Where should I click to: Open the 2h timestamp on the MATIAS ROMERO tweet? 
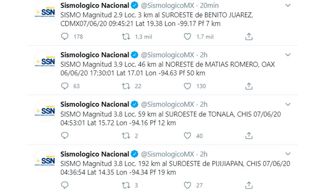pyautogui.click(x=204, y=55)
